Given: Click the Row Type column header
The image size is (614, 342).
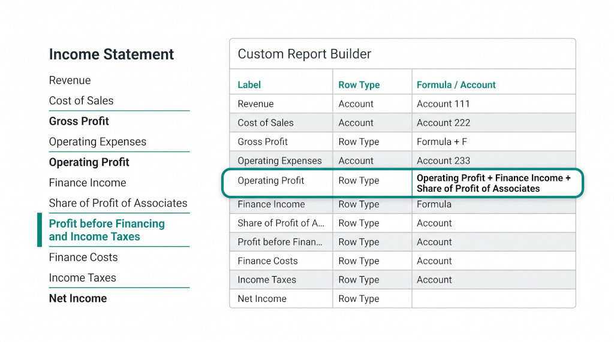Looking at the screenshot, I should click(x=359, y=85).
